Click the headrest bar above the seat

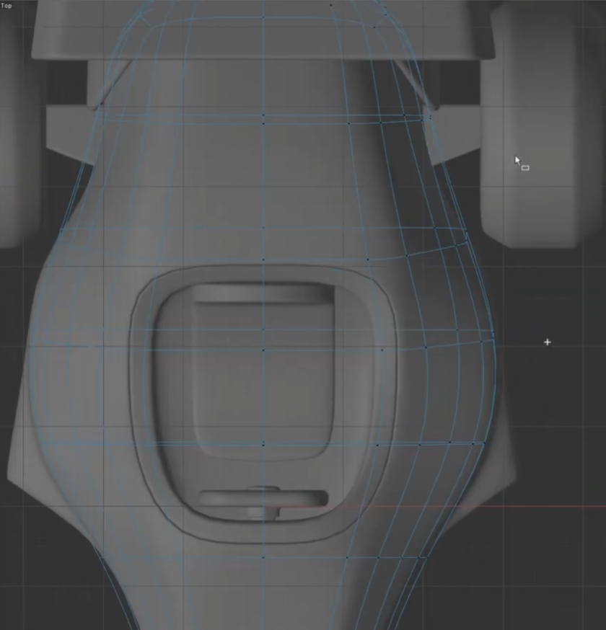263,293
